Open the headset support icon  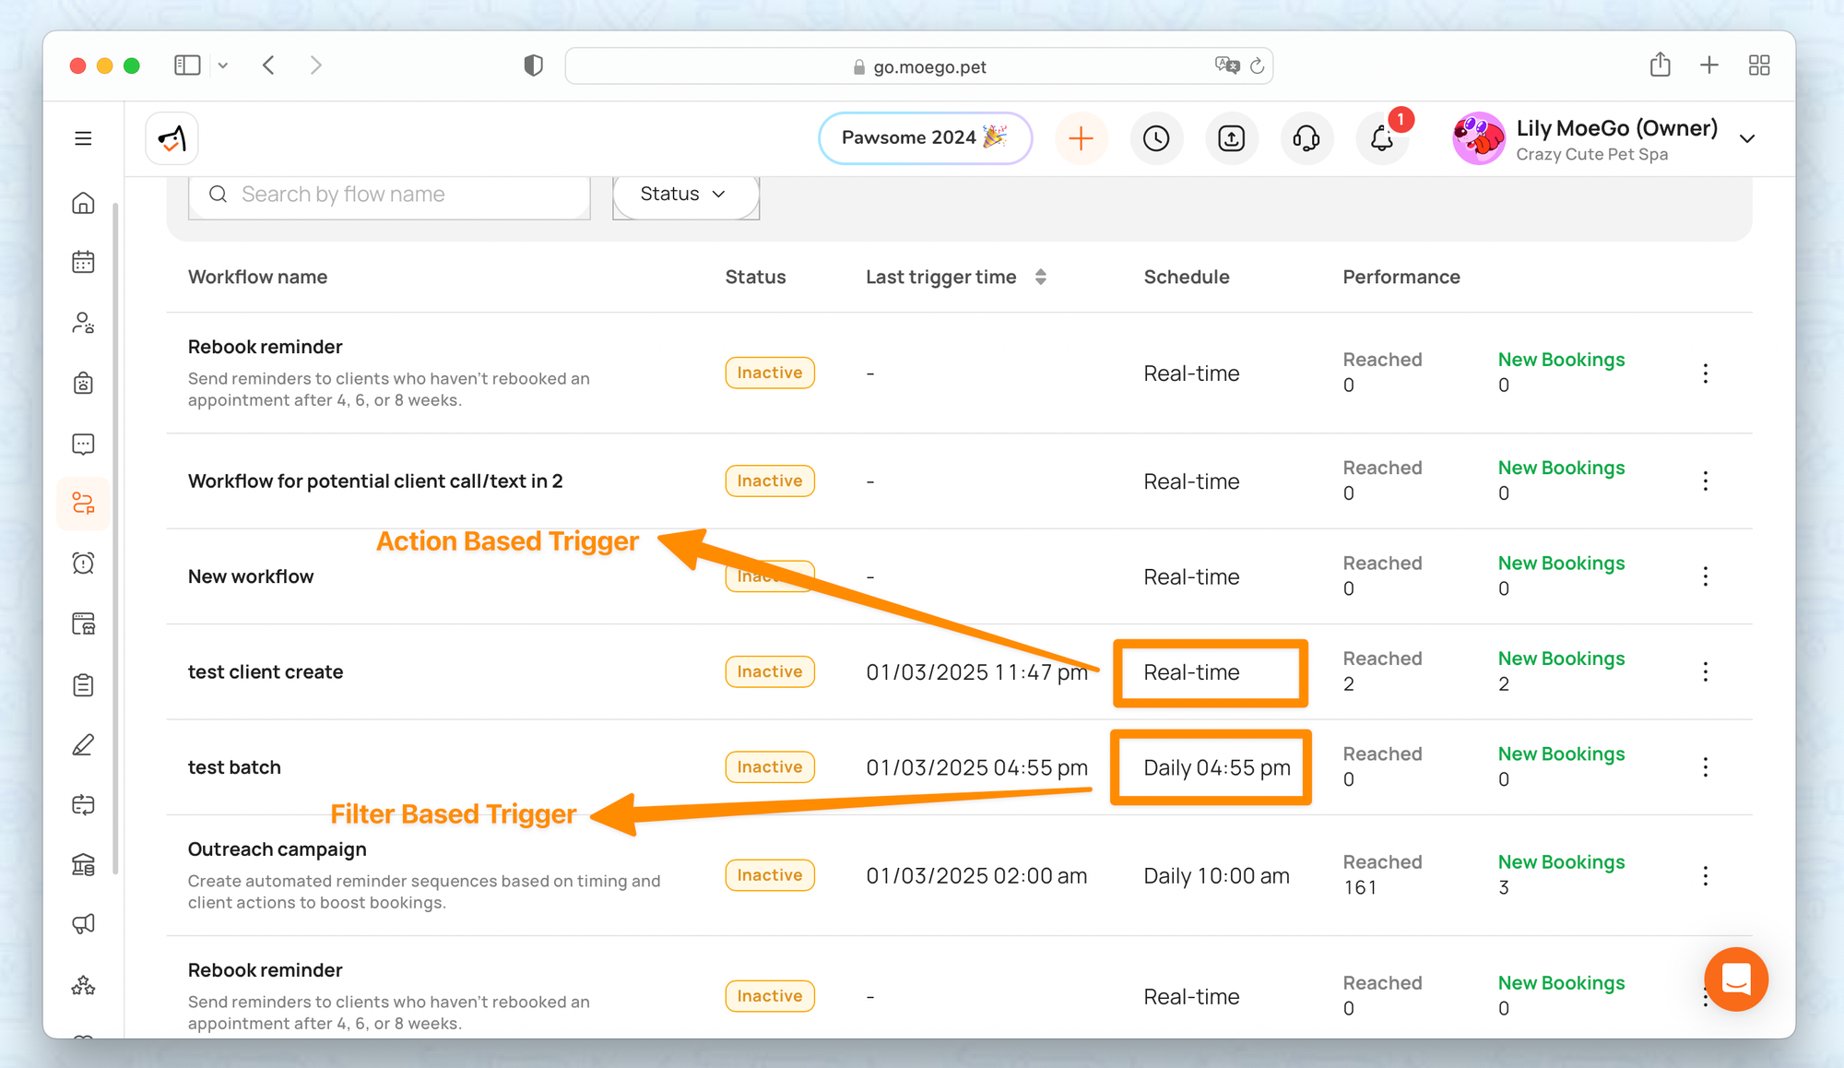(1306, 138)
